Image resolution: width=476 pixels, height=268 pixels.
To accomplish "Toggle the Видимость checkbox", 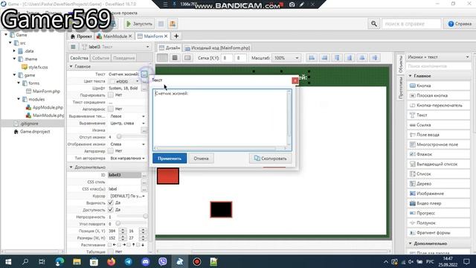I will [x=111, y=202].
